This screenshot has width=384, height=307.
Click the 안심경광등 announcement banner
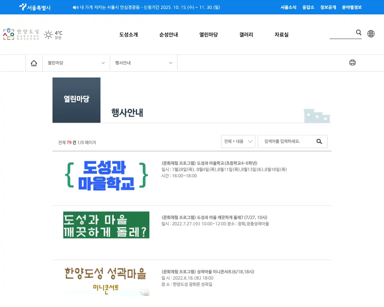coord(146,7)
